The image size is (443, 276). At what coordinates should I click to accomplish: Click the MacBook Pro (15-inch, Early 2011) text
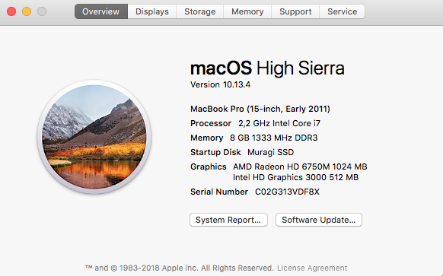click(260, 109)
